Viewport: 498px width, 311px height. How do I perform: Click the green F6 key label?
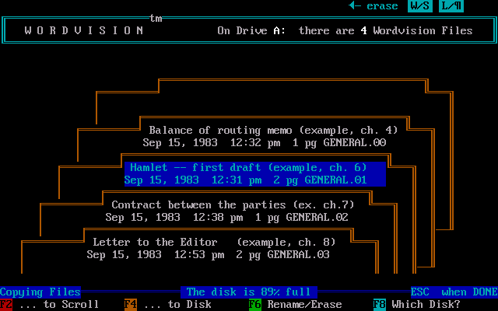tap(255, 304)
